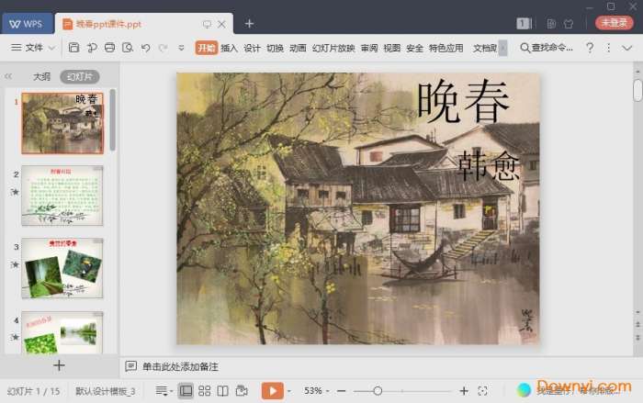643x403 pixels.
Task: Click the 默认设计模板_3 status text
Action: (x=105, y=391)
